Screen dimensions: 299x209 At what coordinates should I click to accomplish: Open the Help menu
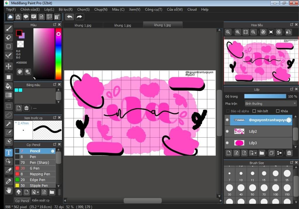pyautogui.click(x=205, y=9)
